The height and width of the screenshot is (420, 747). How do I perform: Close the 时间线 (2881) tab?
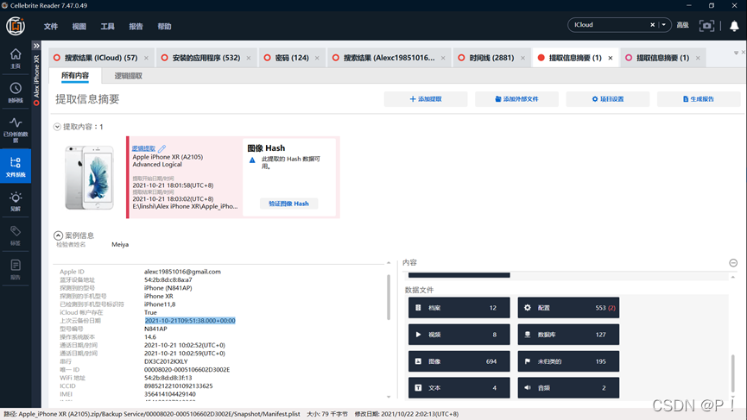click(x=523, y=58)
